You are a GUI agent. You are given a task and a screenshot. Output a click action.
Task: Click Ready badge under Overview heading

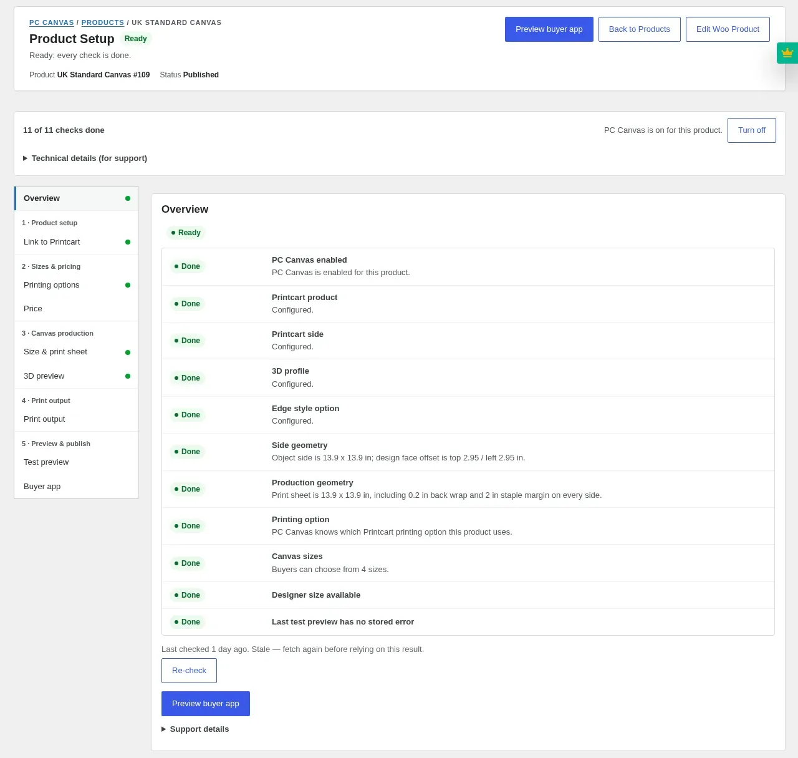(x=186, y=233)
